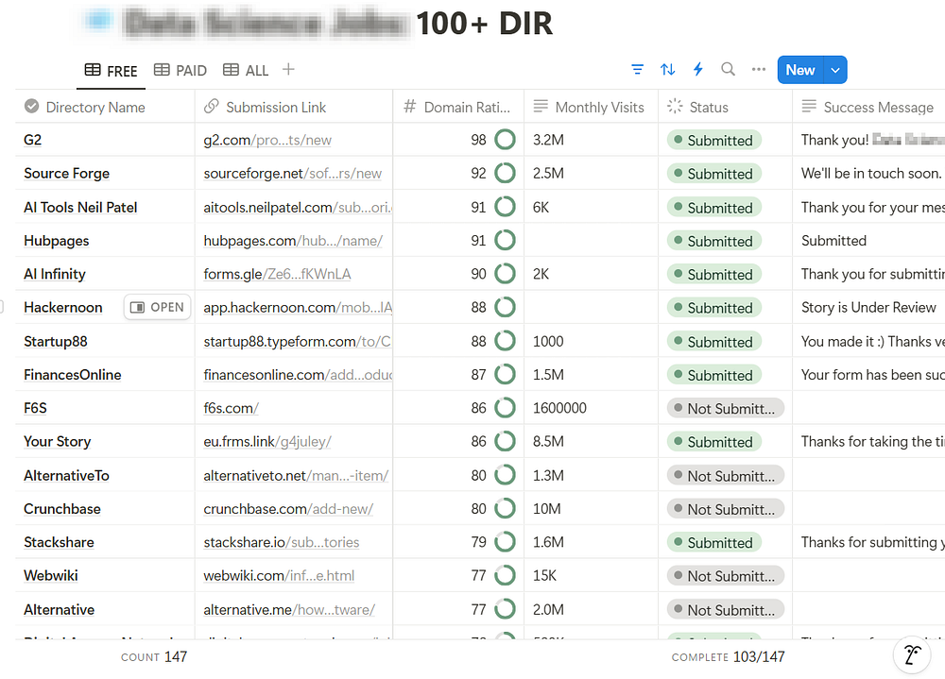
Task: Change Not Submitted status of F6S
Action: tap(726, 409)
